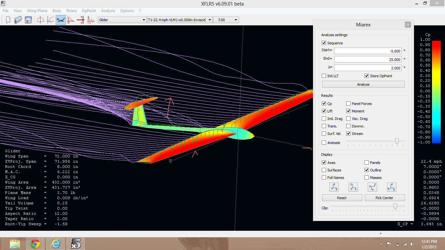Screen dimensions: 445x250
Task: Open the Wing-Plane menu
Action: click(37, 11)
